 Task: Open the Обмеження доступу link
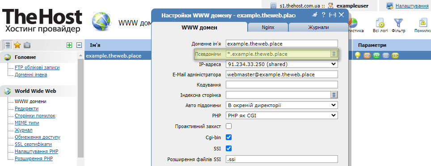pos(38,137)
